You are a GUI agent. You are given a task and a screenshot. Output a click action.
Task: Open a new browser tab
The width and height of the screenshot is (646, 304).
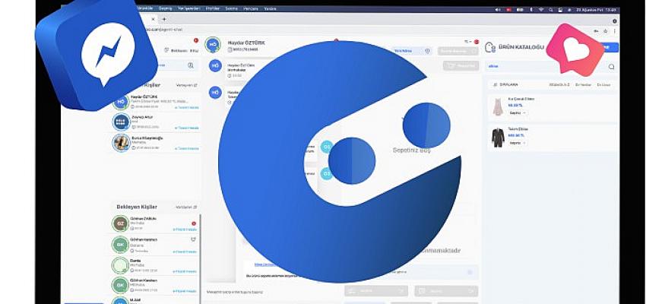[x=164, y=19]
